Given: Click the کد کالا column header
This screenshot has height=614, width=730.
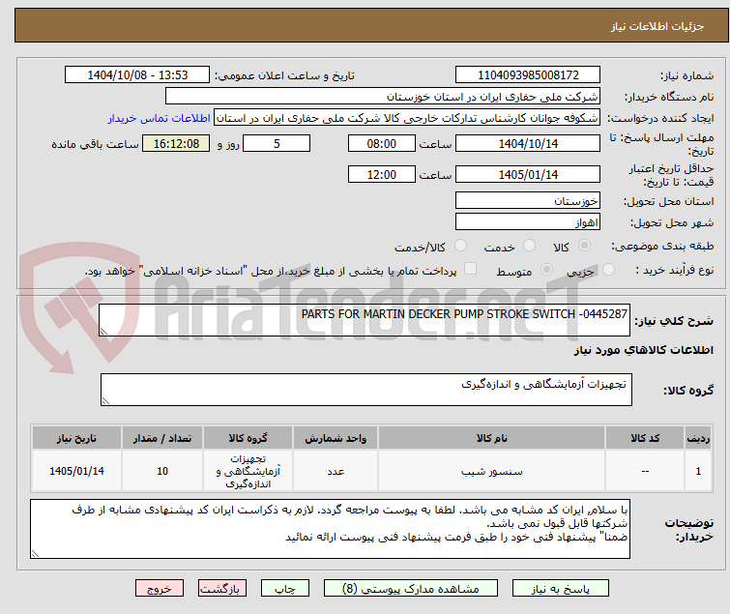Looking at the screenshot, I should 645,438.
